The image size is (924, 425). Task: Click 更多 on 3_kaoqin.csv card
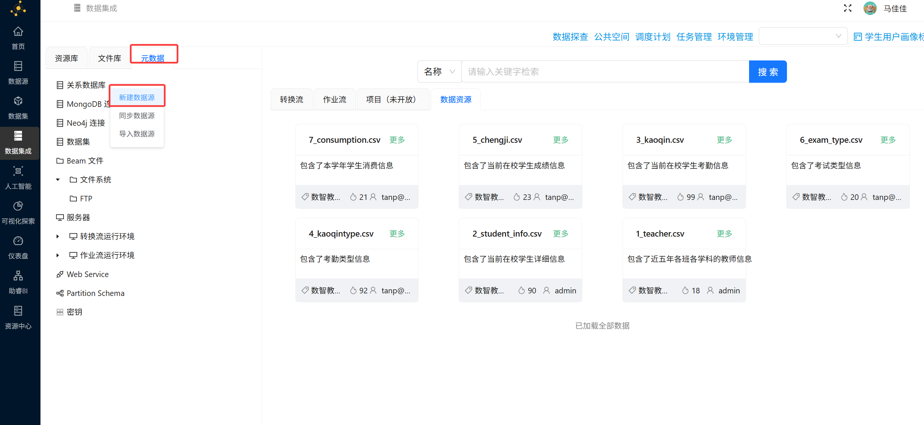[x=725, y=140]
